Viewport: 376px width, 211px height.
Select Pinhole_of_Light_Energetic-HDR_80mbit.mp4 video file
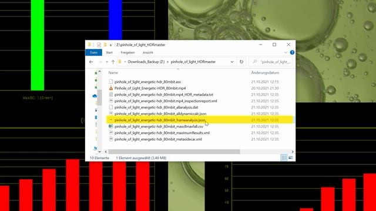click(150, 89)
